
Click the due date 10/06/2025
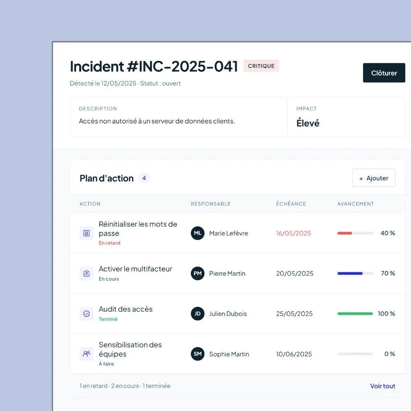pyautogui.click(x=294, y=354)
